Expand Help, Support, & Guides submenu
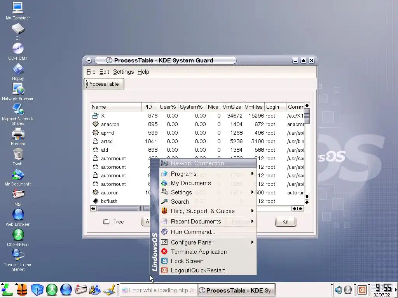The image size is (398, 298). click(x=208, y=211)
